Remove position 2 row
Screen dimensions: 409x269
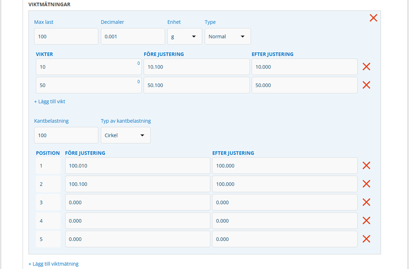[366, 184]
